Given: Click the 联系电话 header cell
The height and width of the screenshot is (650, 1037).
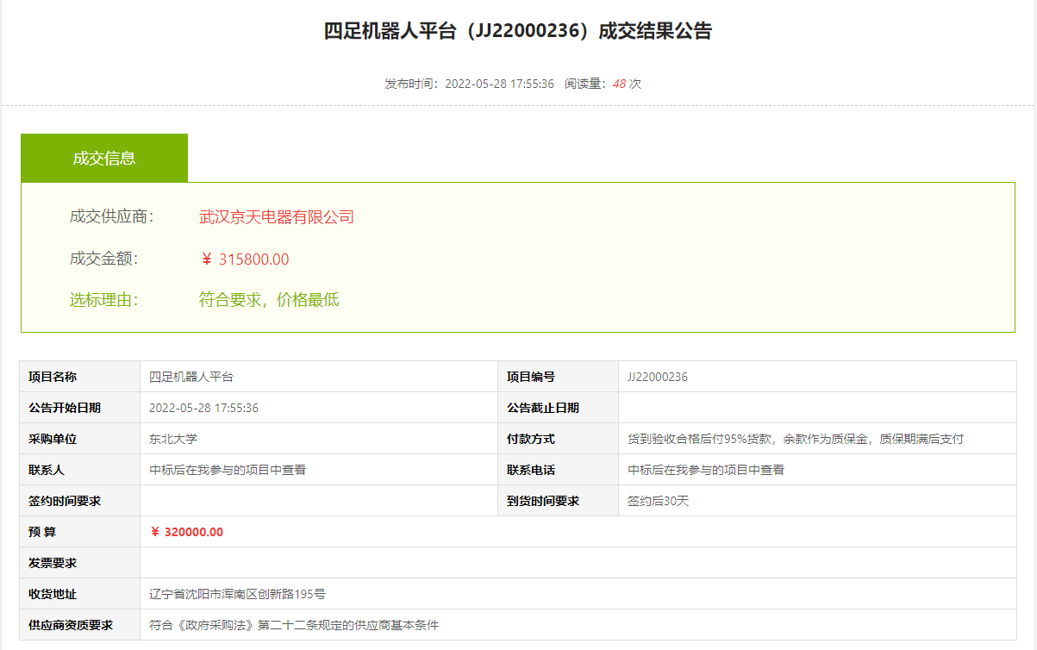Looking at the screenshot, I should pyautogui.click(x=559, y=470).
